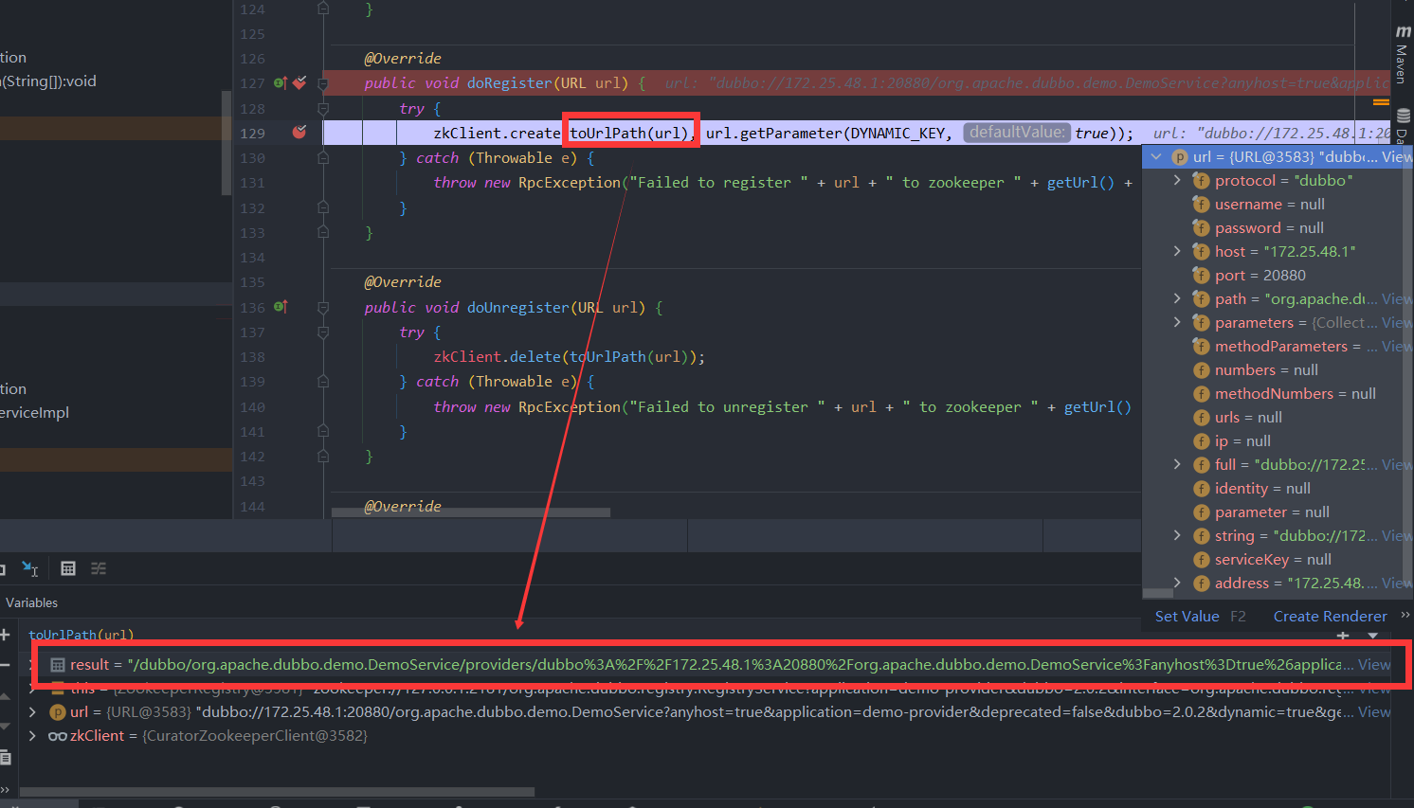This screenshot has width=1414, height=808.
Task: Expand the full field in url popup
Action: 1177,464
